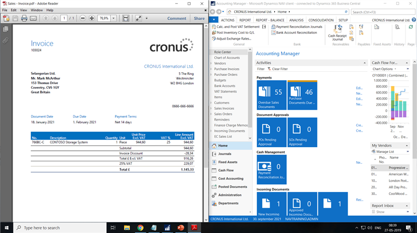Refresh the NAV address bar
The width and height of the screenshot is (417, 233).
point(346,11)
